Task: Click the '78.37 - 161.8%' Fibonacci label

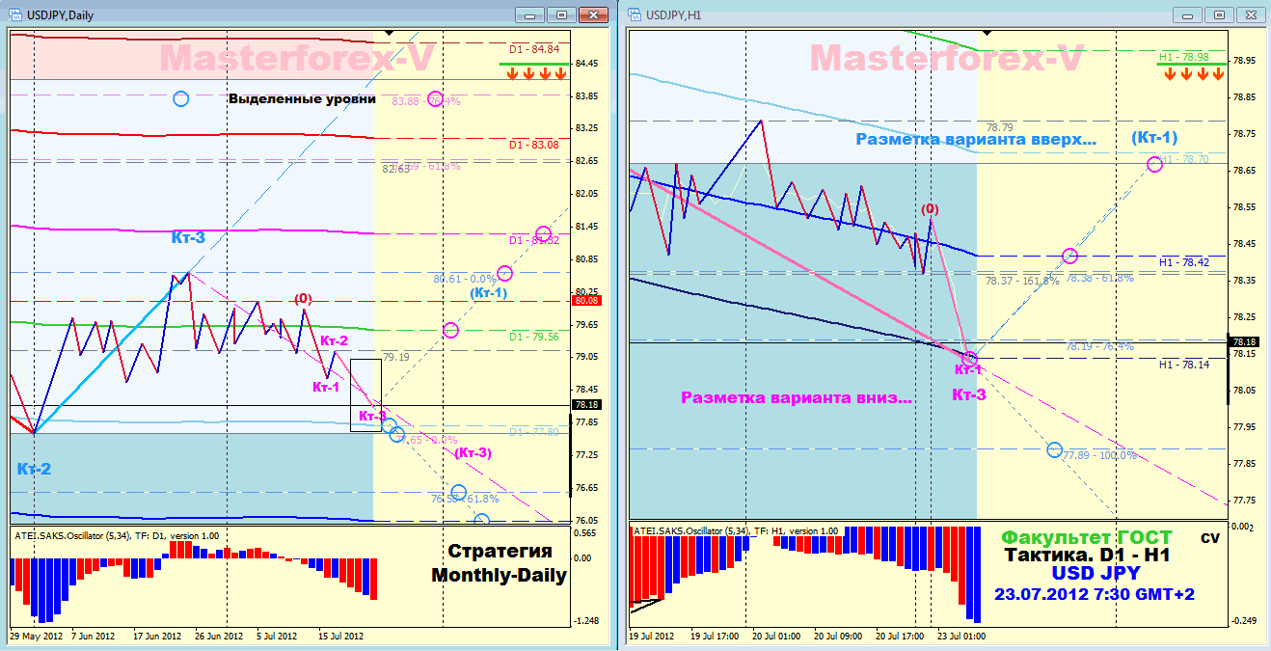Action: click(1022, 281)
